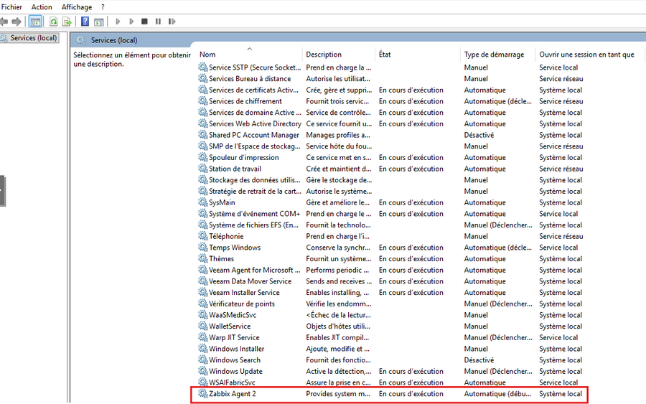646x404 pixels.
Task: Click the gear icon beside Veeam Installer Service
Action: click(202, 292)
